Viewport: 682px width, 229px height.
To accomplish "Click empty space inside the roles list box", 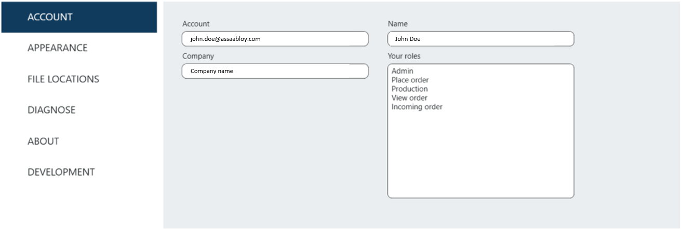I will pos(480,155).
